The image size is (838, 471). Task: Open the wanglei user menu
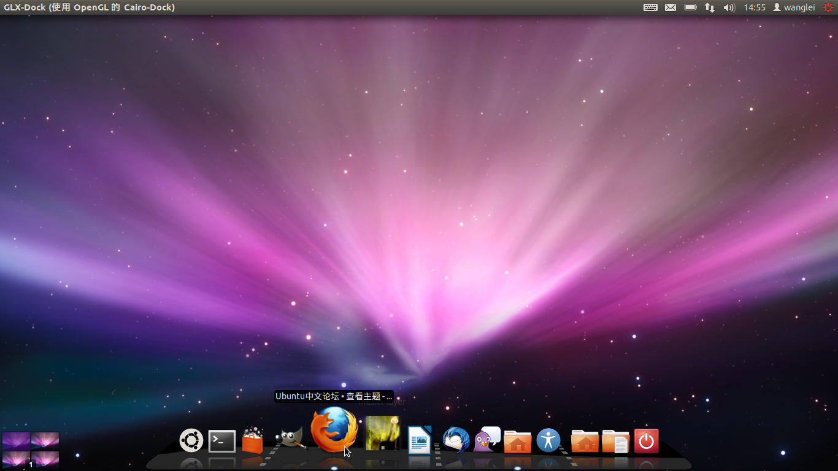tap(794, 7)
